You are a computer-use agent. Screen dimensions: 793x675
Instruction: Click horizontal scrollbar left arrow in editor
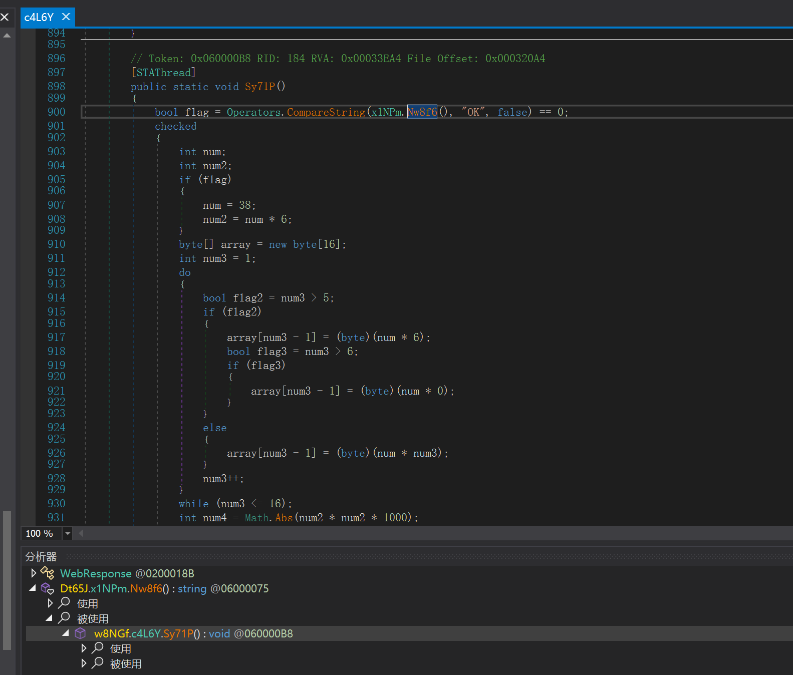81,533
